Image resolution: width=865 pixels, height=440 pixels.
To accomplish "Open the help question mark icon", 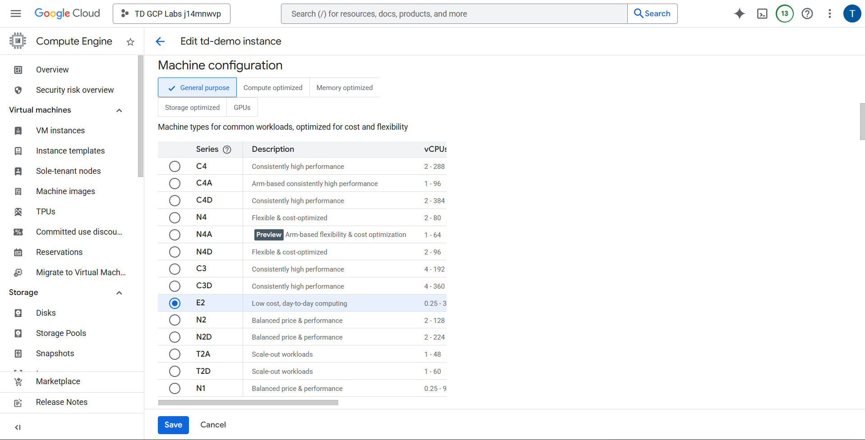I will pos(807,14).
